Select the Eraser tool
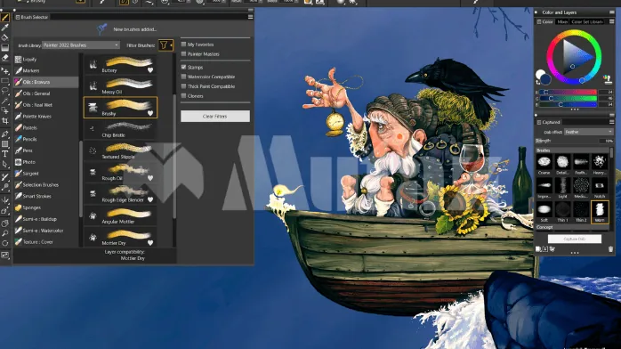 4,58
